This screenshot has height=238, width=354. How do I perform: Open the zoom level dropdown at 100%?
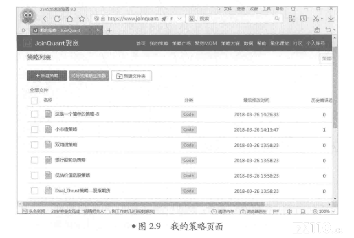(334, 211)
